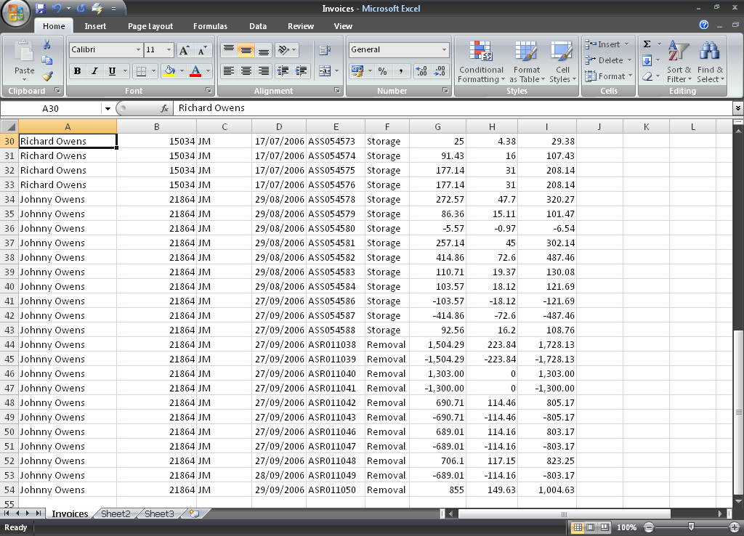The image size is (744, 536).
Task: Click the Increase Font Size icon
Action: tap(185, 50)
